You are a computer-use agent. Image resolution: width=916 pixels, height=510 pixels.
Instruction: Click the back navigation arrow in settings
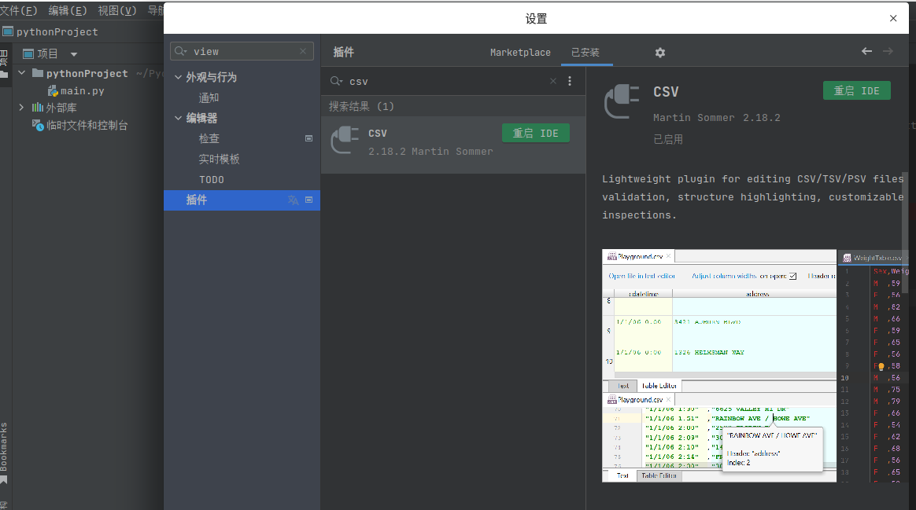pos(866,50)
